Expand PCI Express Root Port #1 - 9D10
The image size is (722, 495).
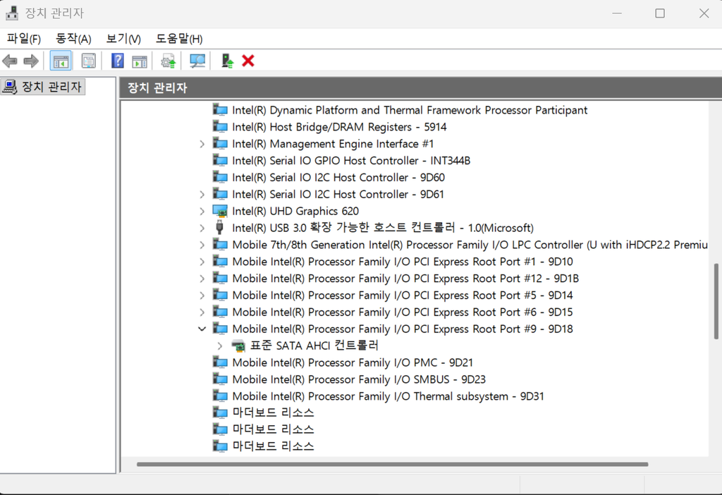(202, 262)
